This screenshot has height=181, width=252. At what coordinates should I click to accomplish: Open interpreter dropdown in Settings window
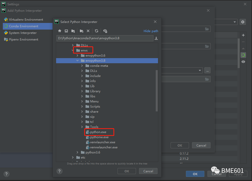tap(235, 22)
